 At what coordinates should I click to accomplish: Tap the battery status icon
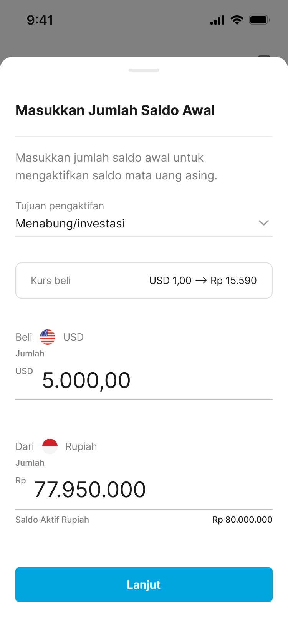[x=259, y=20]
